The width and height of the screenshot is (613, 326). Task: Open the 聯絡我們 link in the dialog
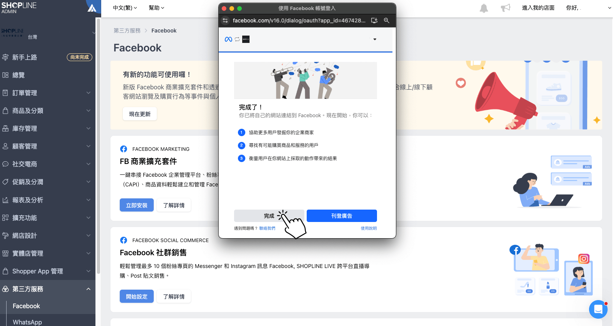tap(267, 228)
